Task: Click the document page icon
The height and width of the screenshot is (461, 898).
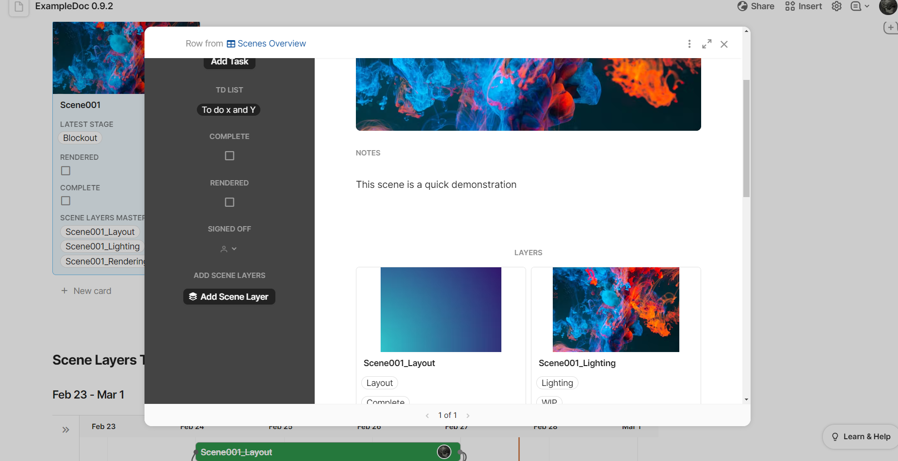Action: tap(19, 7)
